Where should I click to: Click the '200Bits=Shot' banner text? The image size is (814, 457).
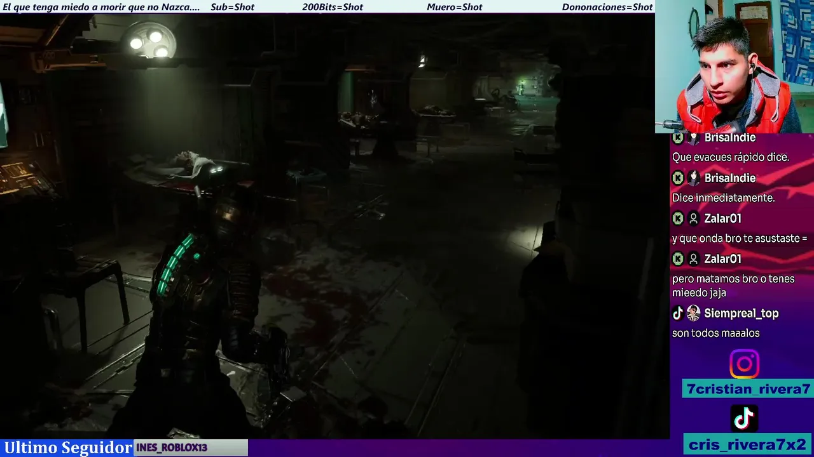pos(333,7)
